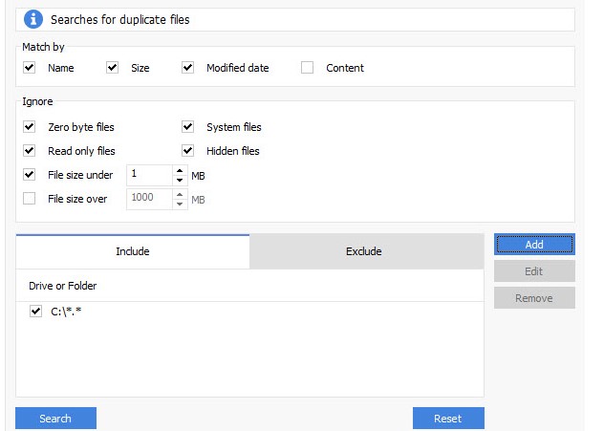Click the blue info icon
Image resolution: width=604 pixels, height=431 pixels.
pos(33,19)
